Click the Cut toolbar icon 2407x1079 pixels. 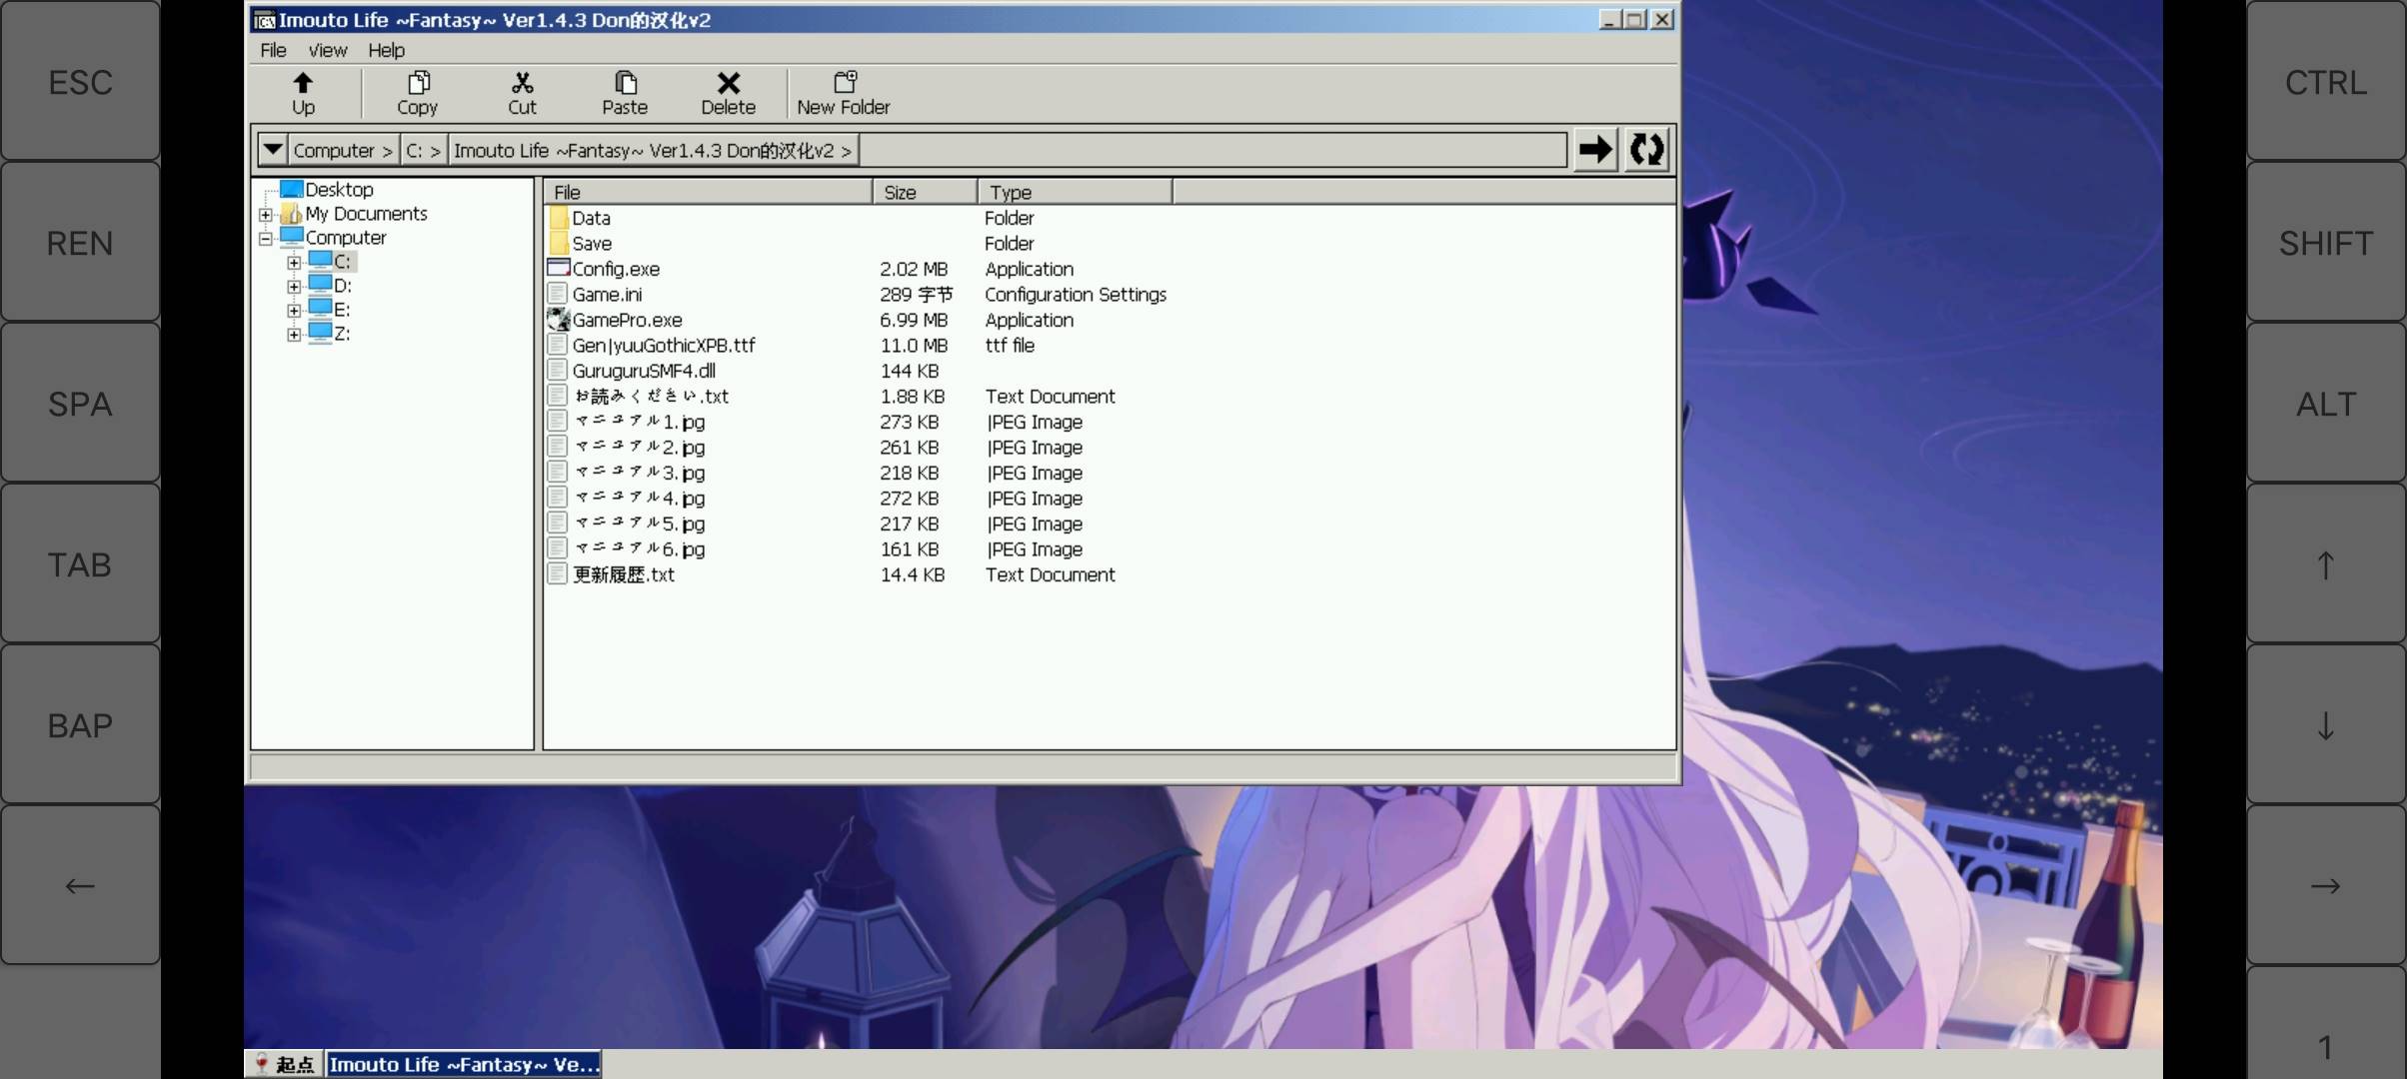[521, 92]
